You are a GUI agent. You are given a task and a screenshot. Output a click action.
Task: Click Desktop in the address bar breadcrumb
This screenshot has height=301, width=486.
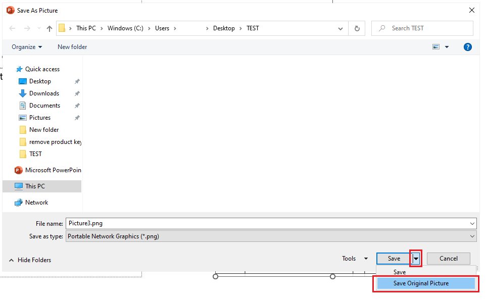tap(224, 28)
